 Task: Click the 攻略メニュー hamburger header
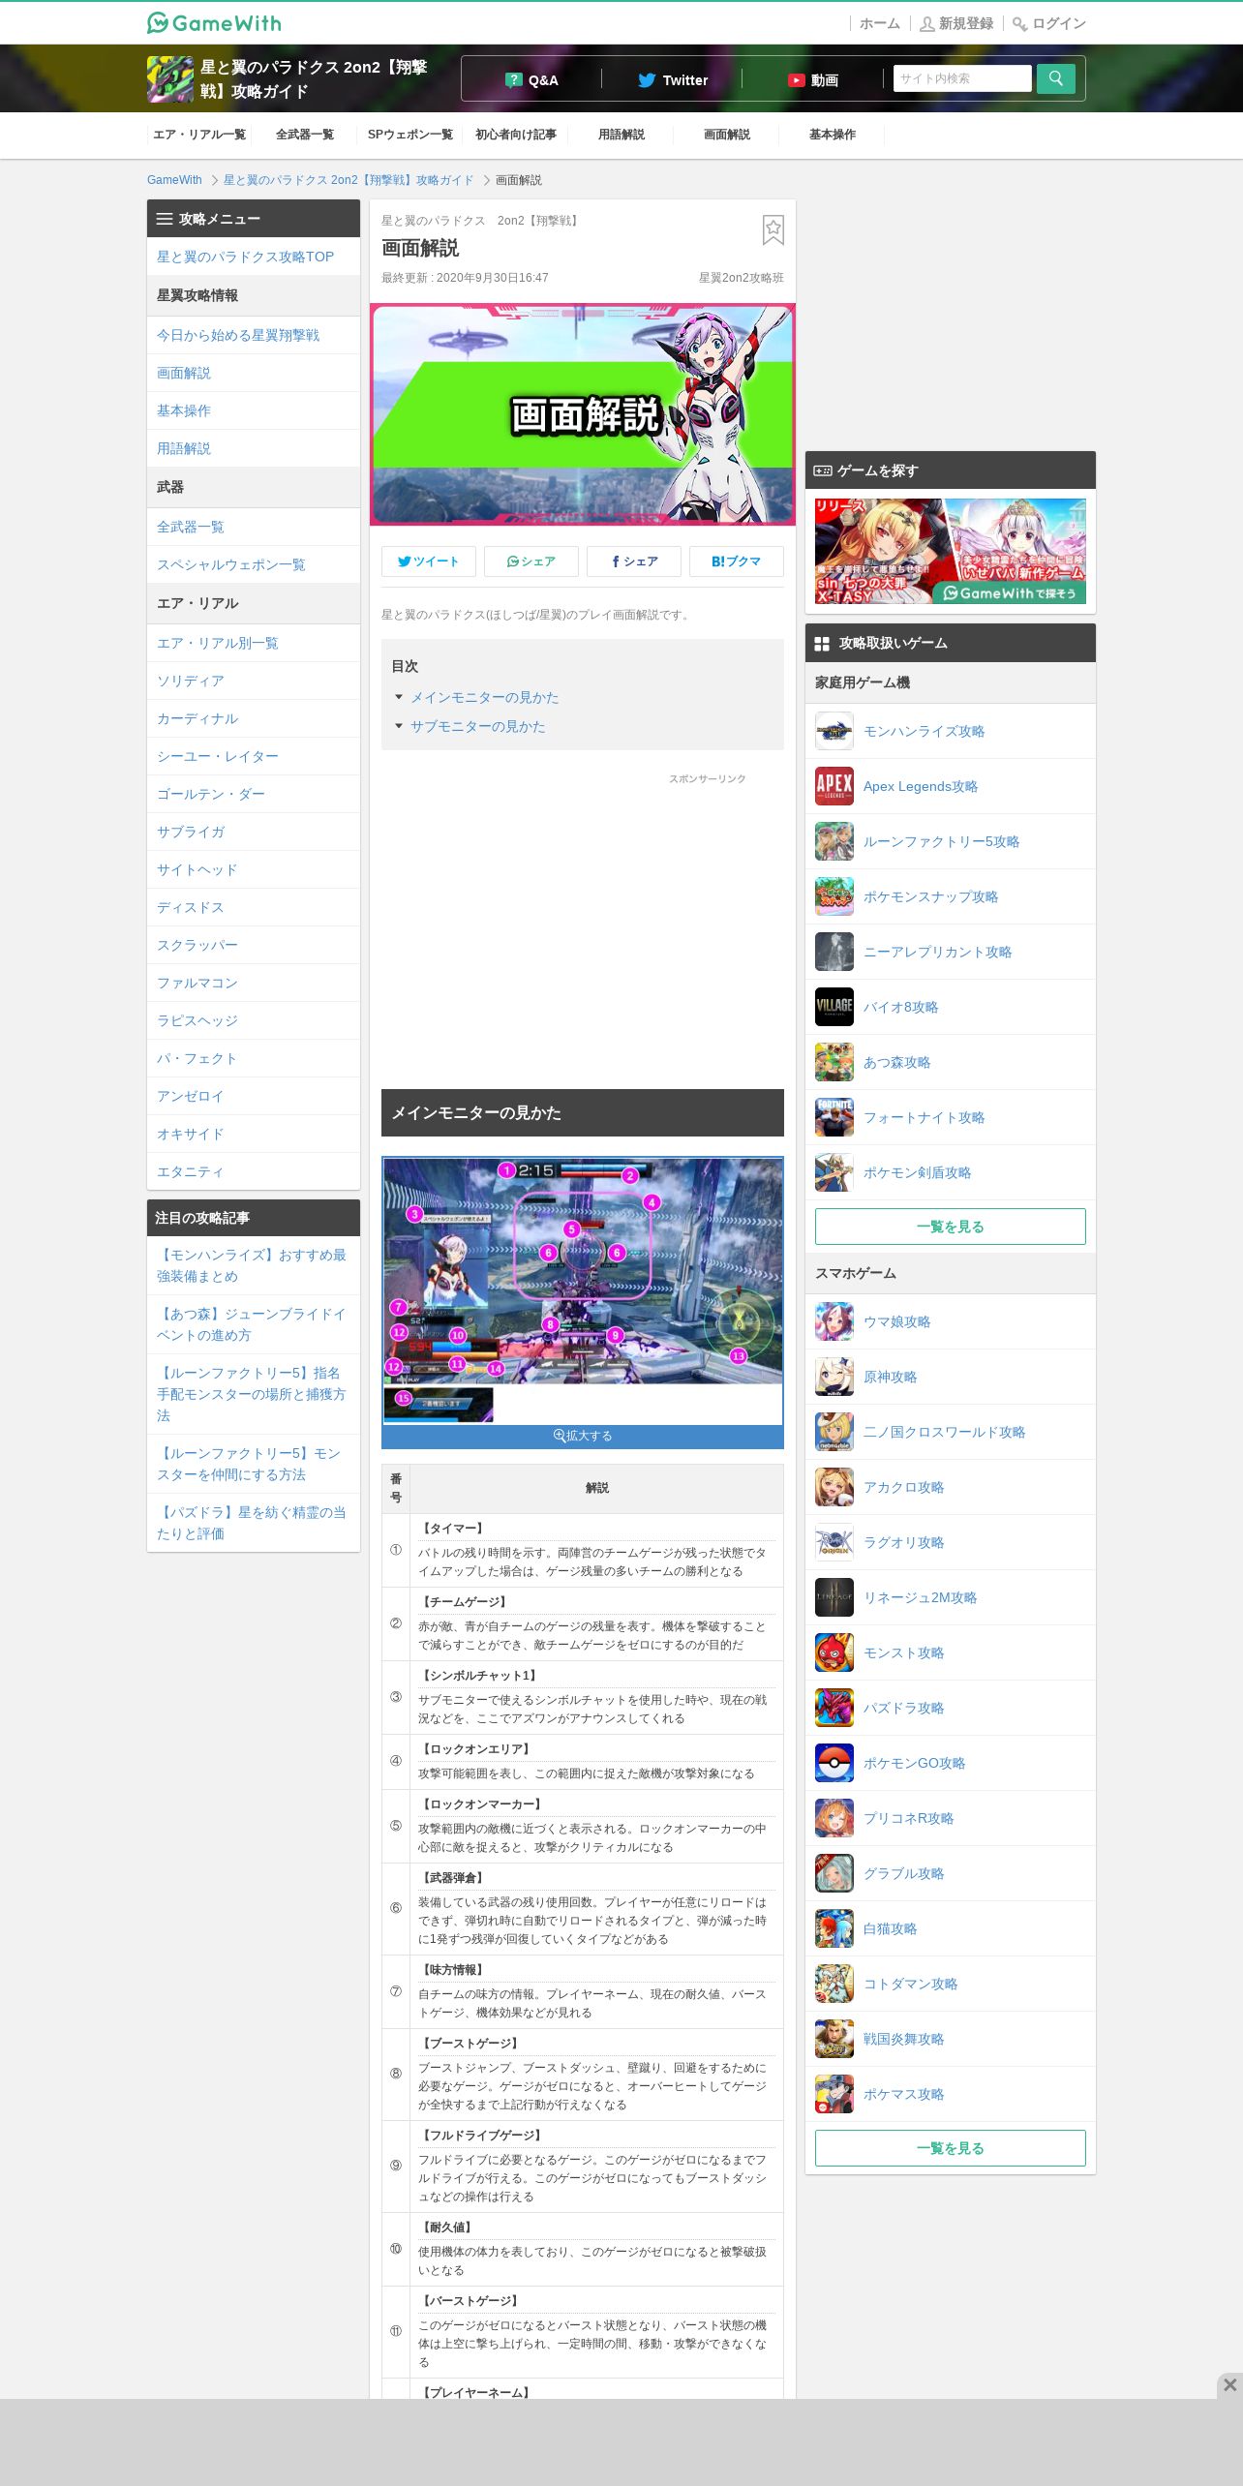254,219
